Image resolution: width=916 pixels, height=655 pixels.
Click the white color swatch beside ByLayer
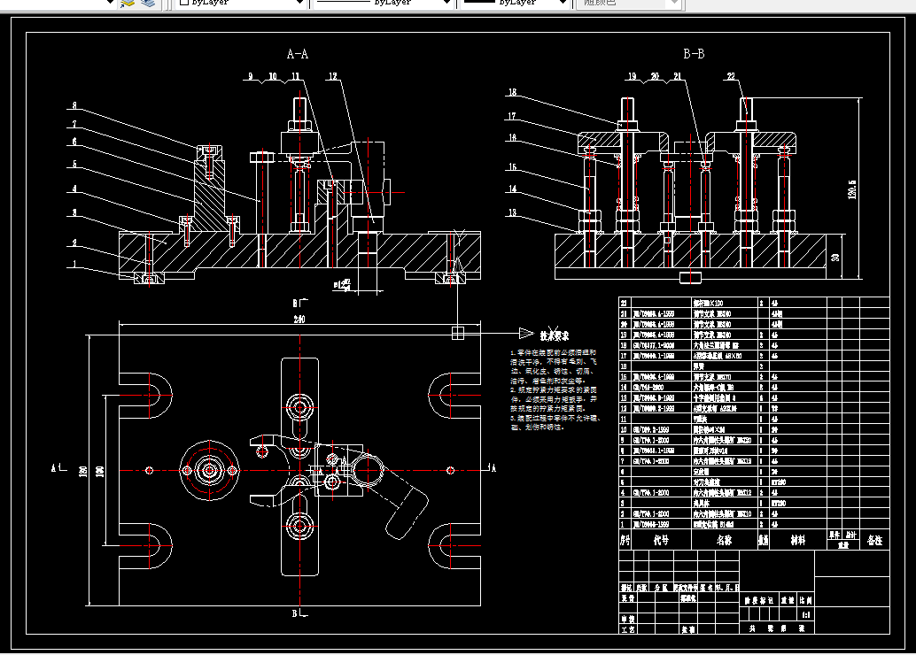[184, 3]
